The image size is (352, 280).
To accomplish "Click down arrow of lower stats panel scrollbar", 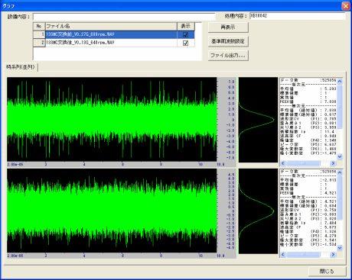I will click(340, 248).
